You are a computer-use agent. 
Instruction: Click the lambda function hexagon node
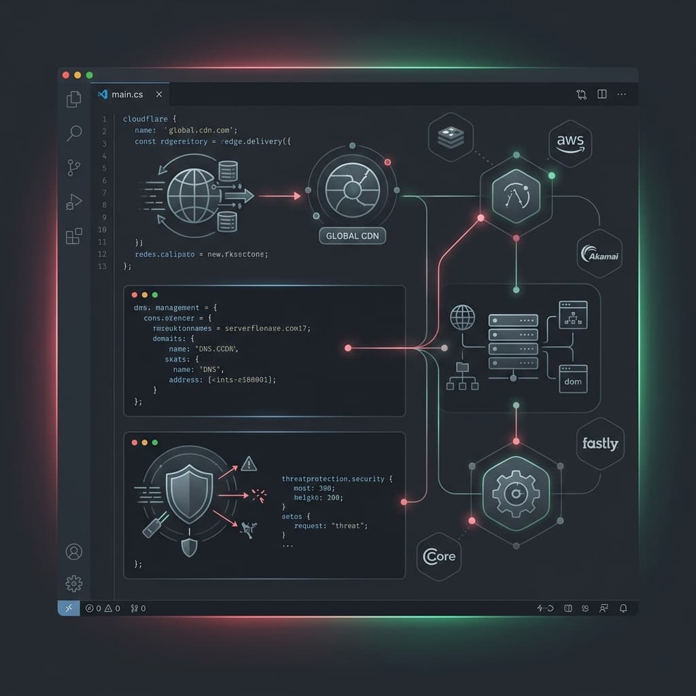coord(516,196)
